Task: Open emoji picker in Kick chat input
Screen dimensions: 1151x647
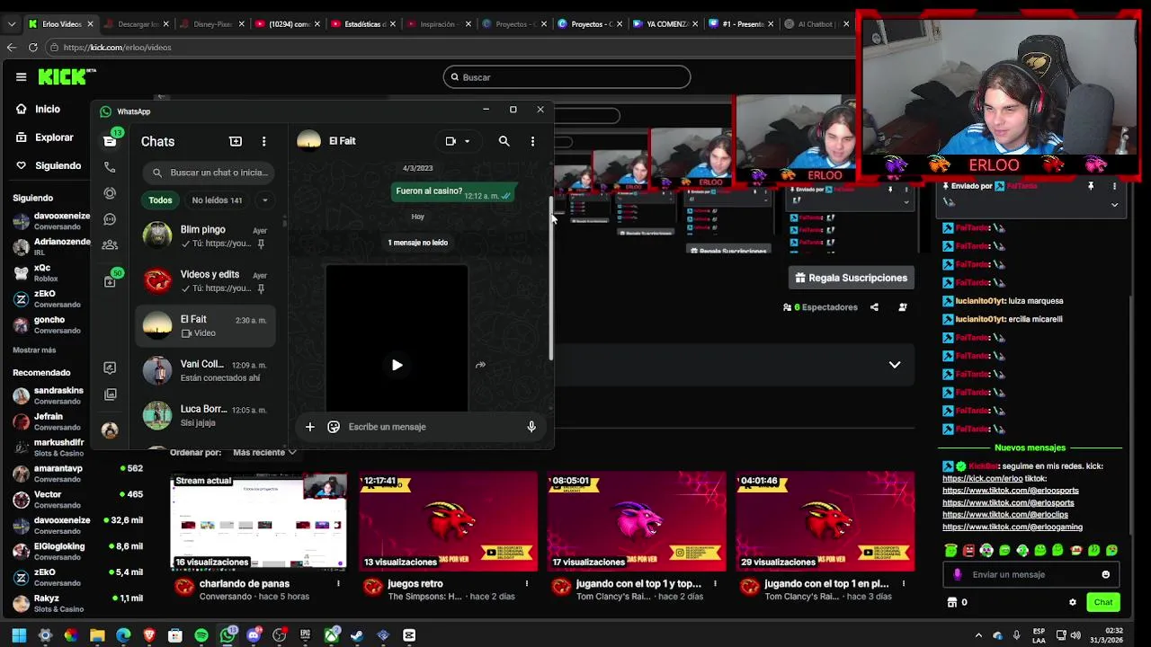Action: [1106, 574]
